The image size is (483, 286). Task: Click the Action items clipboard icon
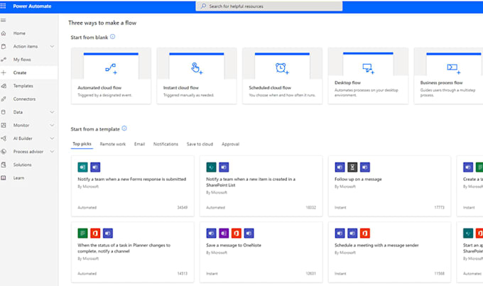pos(4,47)
